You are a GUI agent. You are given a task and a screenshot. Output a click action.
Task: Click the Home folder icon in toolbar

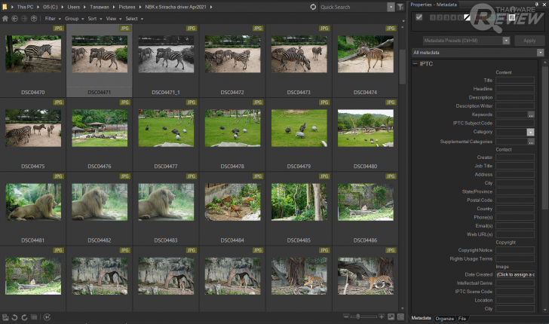pyautogui.click(x=5, y=18)
